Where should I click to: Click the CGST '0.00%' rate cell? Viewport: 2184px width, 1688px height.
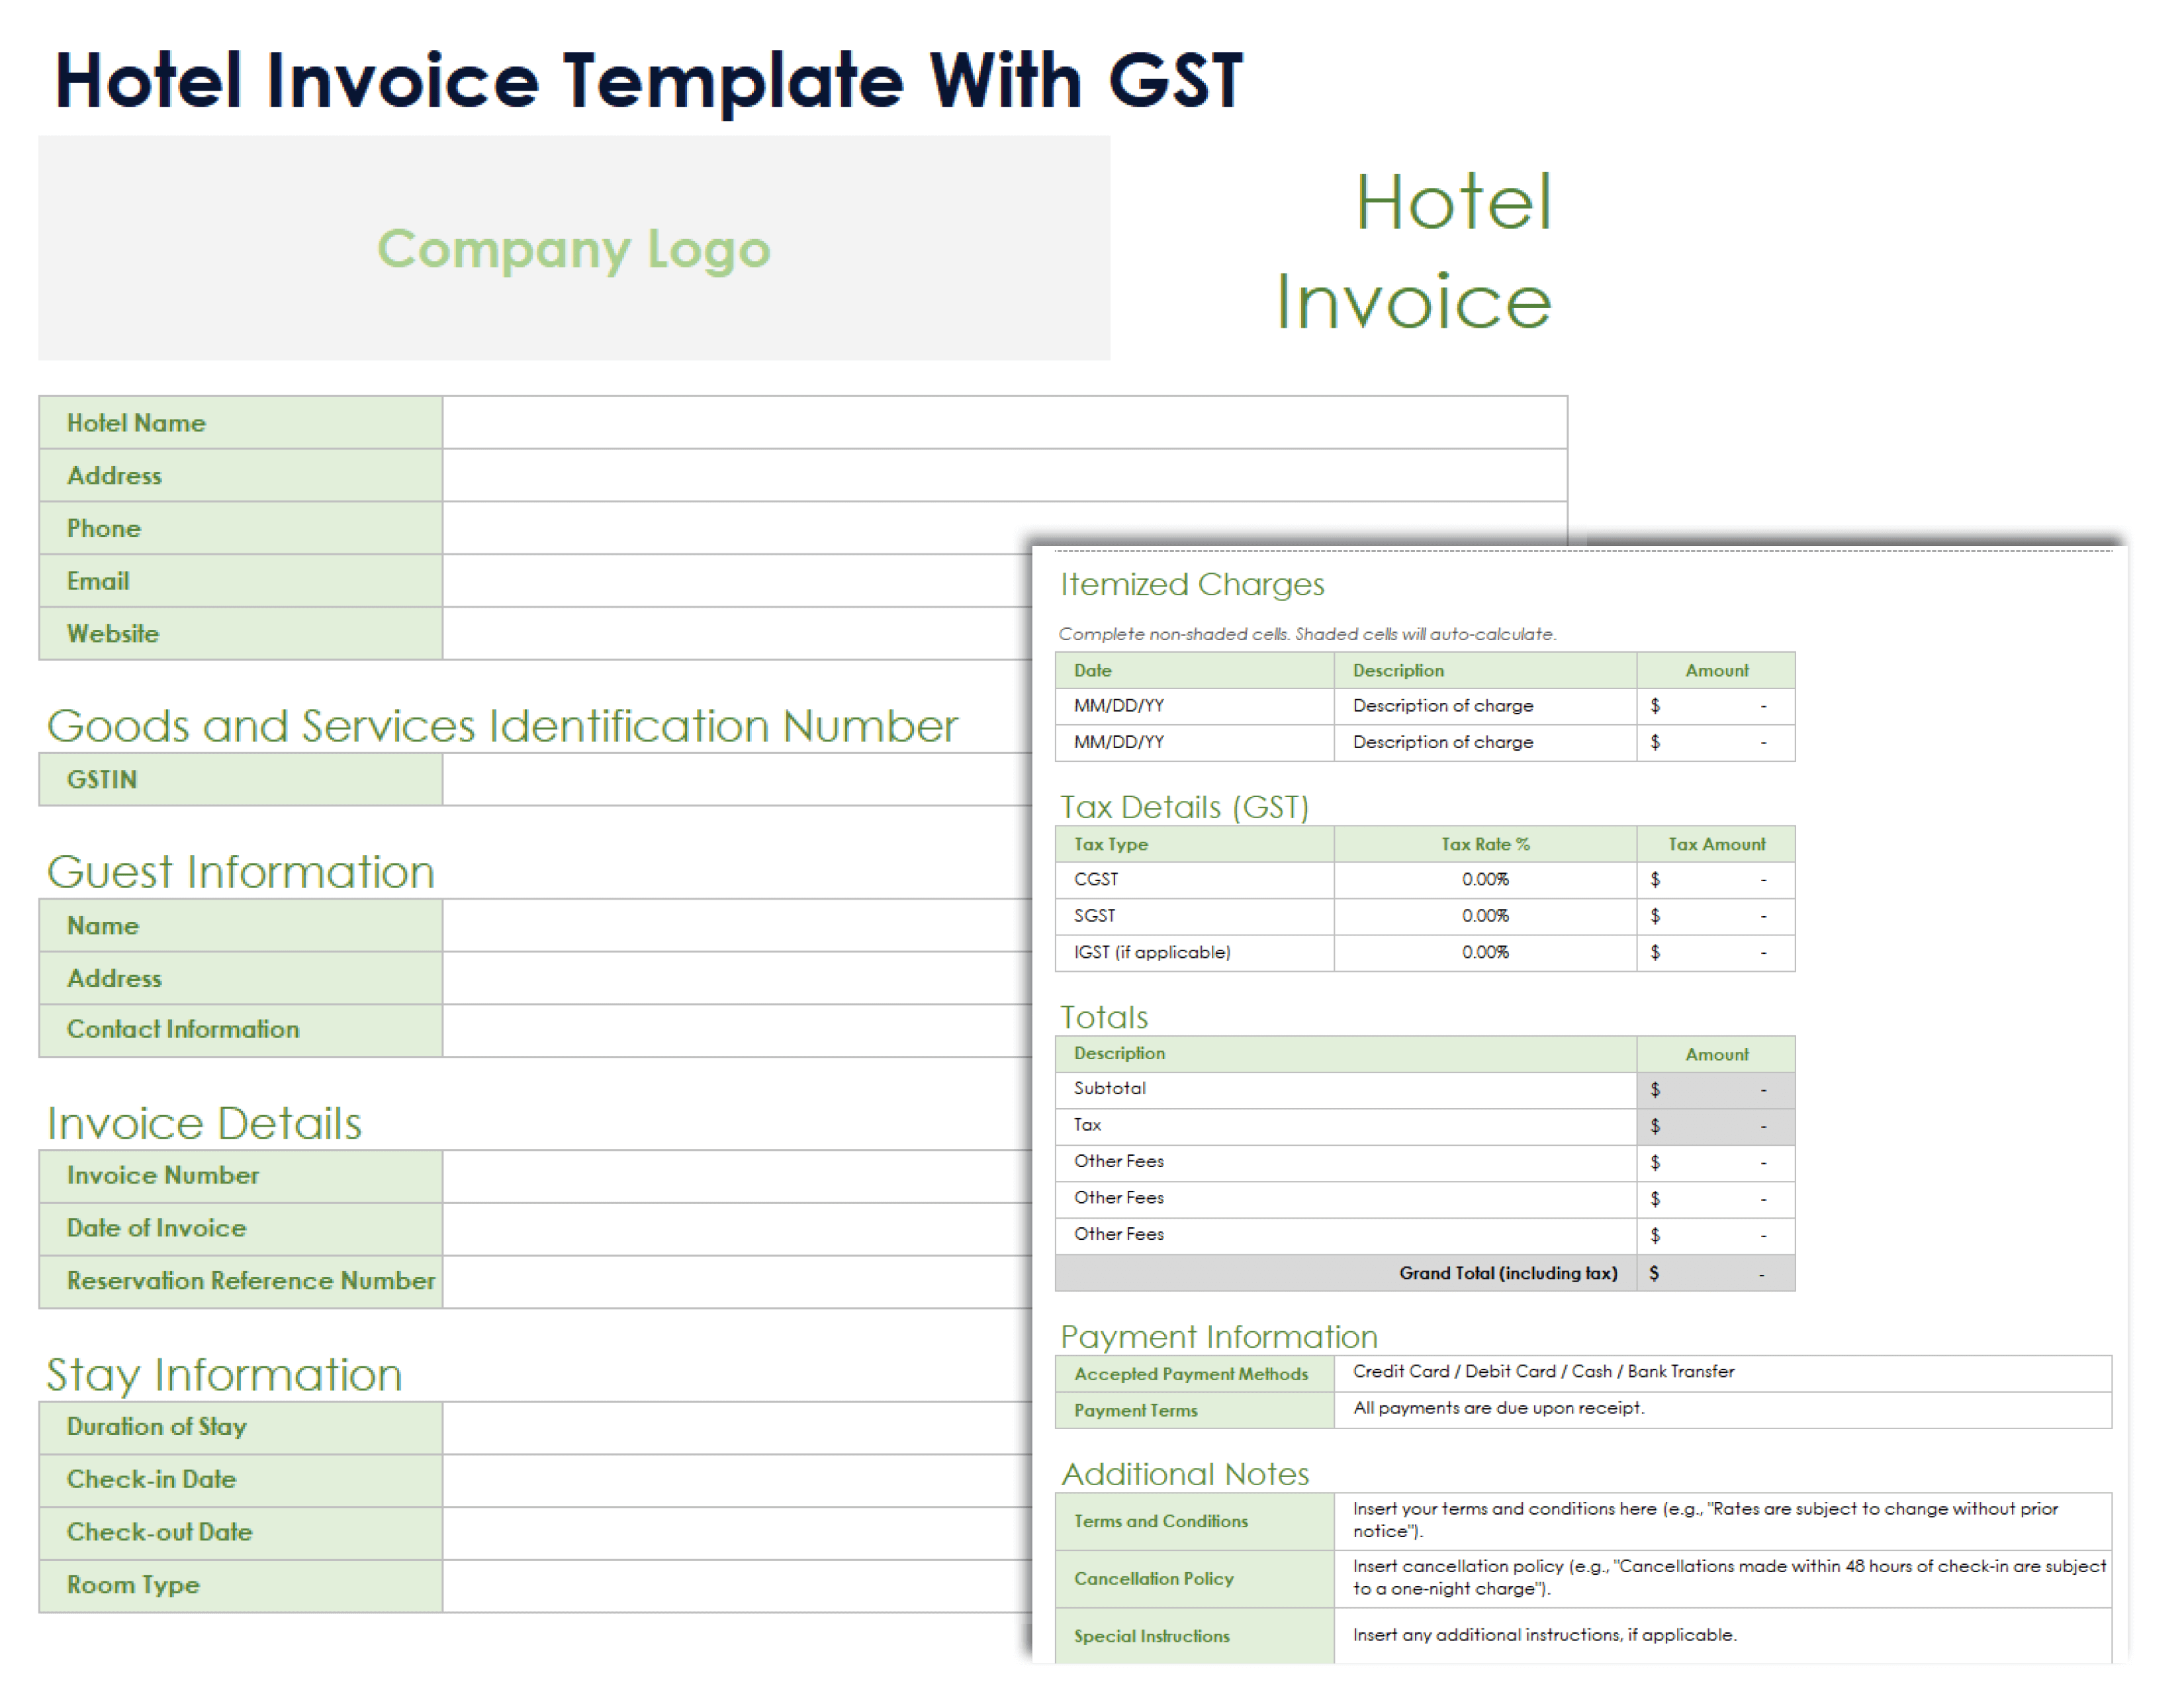pos(1485,880)
